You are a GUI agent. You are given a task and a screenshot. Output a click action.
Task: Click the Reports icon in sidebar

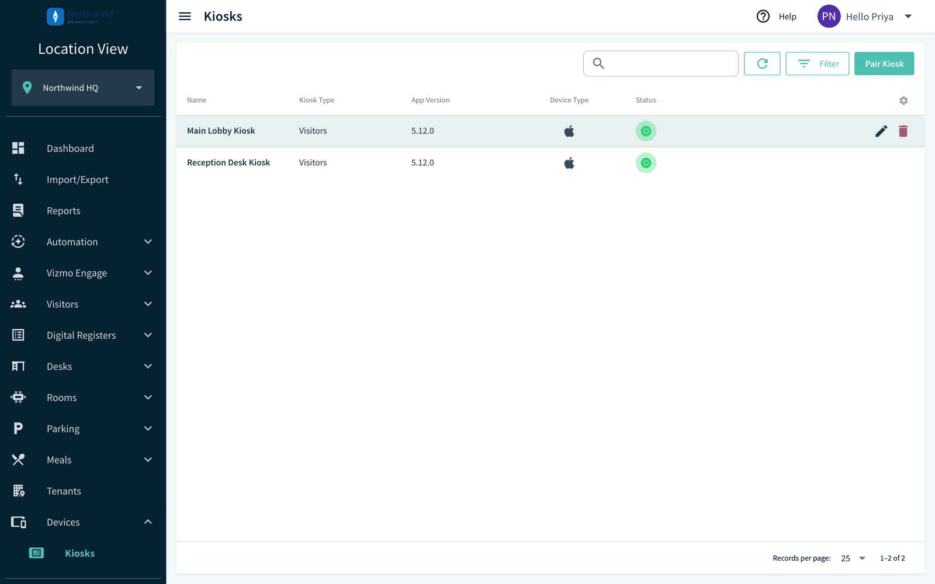(18, 210)
